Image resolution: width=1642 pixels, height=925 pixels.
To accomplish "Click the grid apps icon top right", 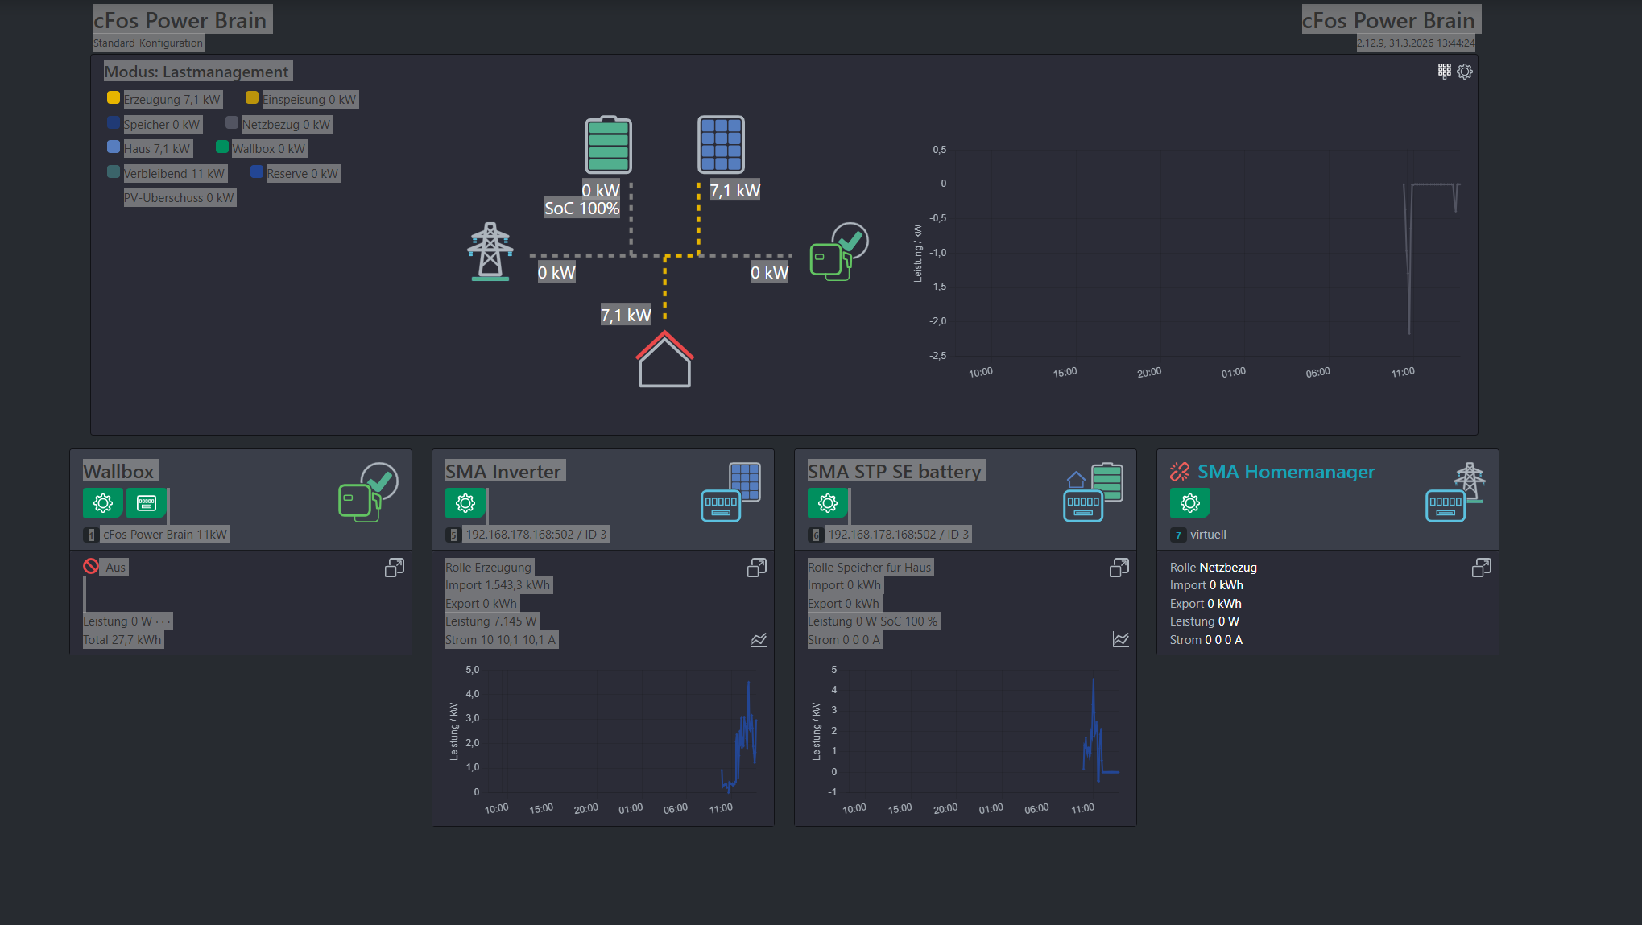I will click(1445, 72).
